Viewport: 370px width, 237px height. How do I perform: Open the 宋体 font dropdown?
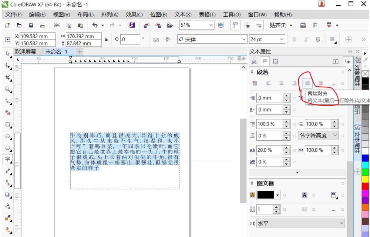tap(244, 39)
